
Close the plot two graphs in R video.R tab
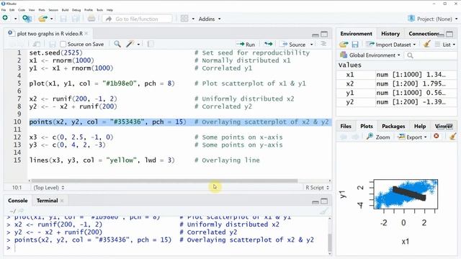point(86,34)
